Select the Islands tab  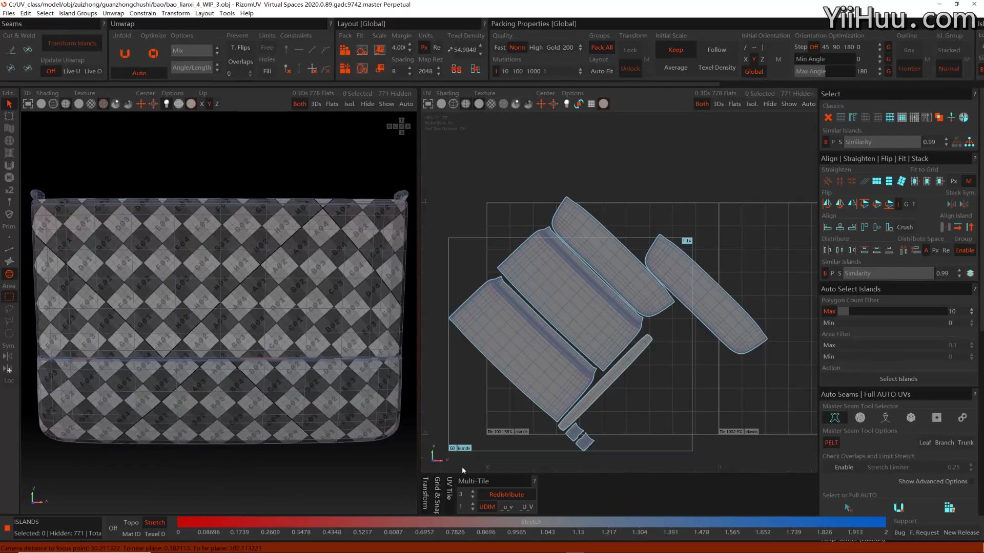point(26,521)
